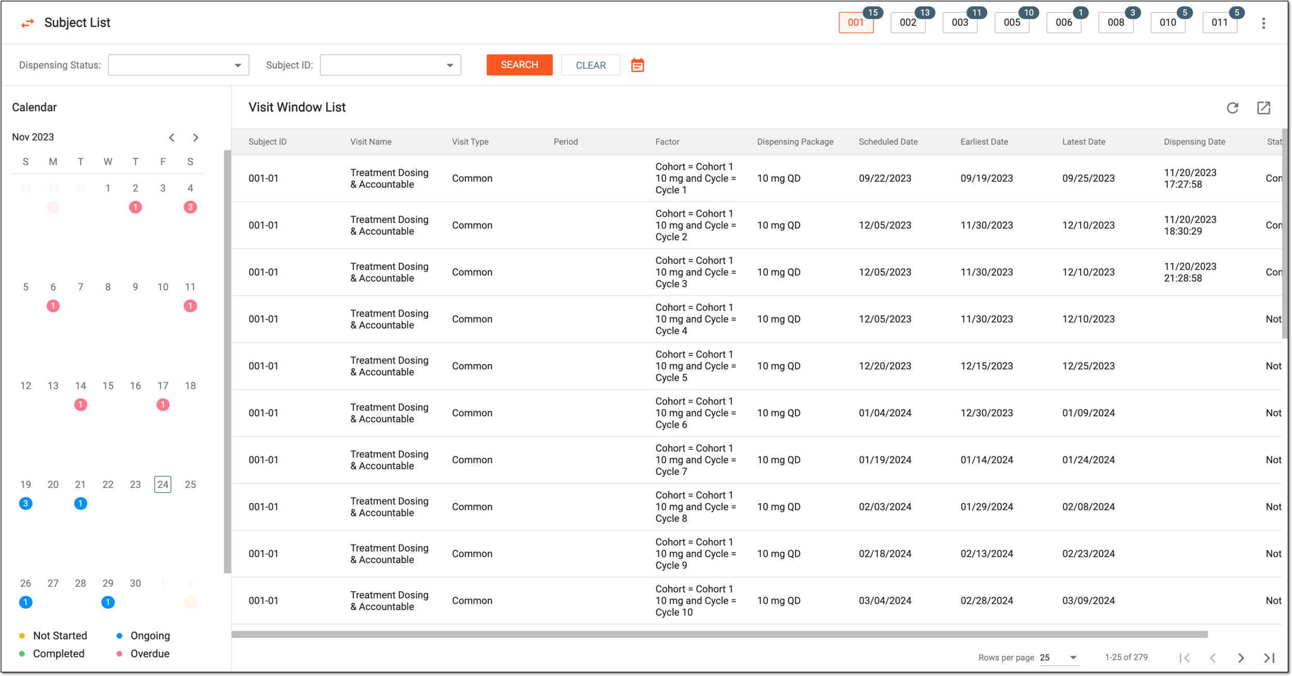Click the Dispensing Date column header
Image resolution: width=1292 pixels, height=676 pixels.
click(x=1194, y=142)
